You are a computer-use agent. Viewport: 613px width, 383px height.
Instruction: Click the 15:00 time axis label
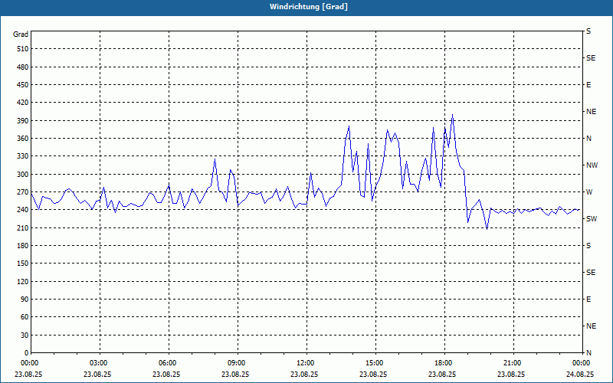[x=375, y=363]
